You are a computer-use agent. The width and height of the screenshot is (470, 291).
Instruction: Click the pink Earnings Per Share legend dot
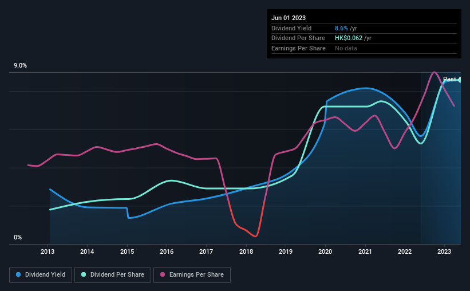163,274
